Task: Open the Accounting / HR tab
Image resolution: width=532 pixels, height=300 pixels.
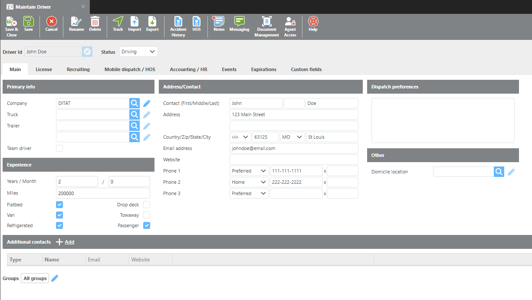Action: coord(188,69)
